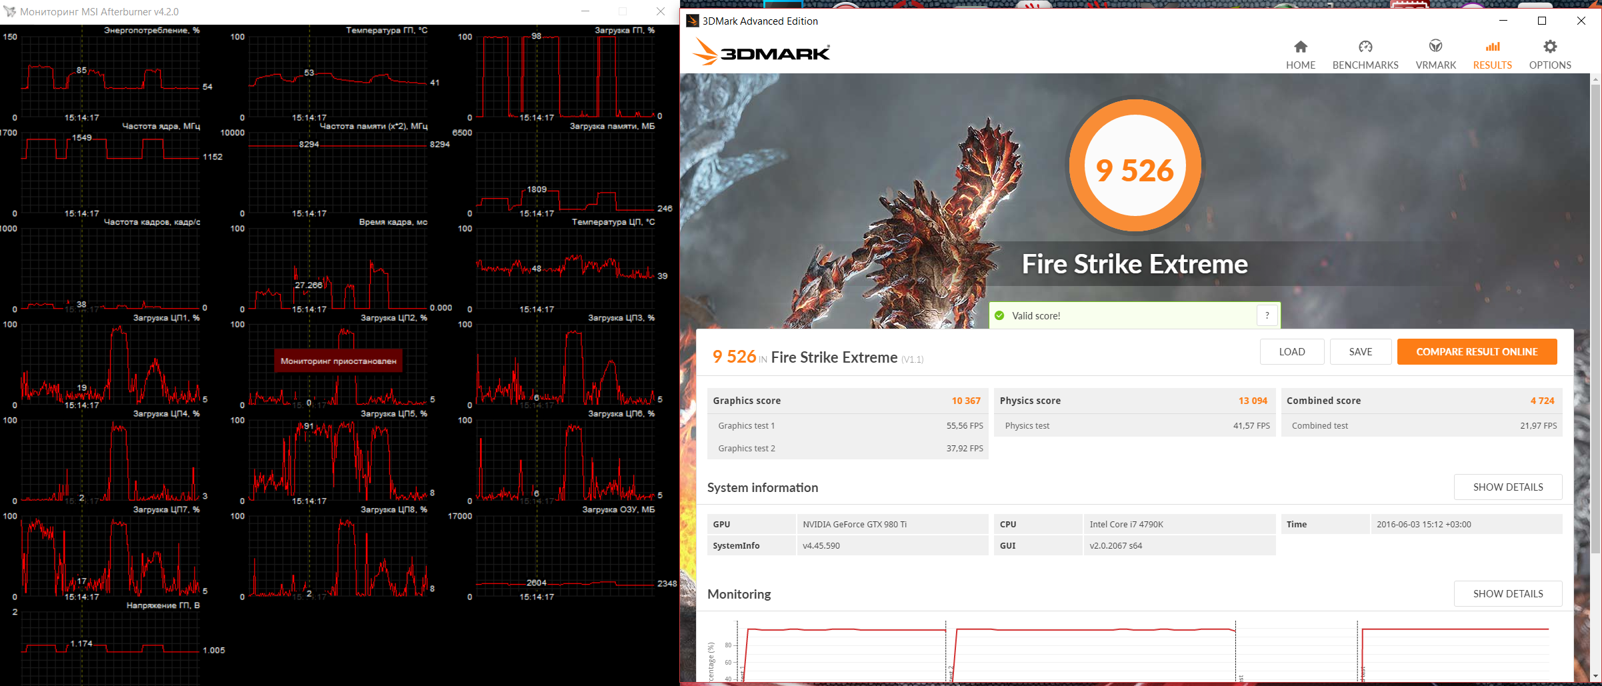This screenshot has height=686, width=1602.
Task: Click the 'Частота памяти (x*2), МГц' label
Action: click(x=373, y=126)
